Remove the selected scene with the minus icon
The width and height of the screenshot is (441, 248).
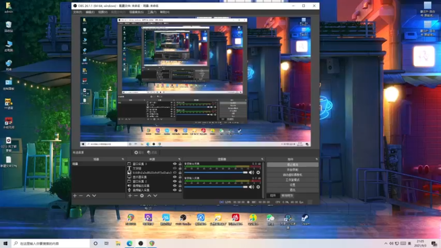point(80,196)
